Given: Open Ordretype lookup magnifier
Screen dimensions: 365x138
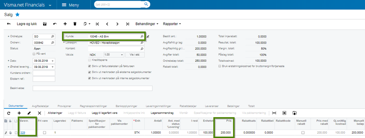Looking at the screenshot, I should 53,37.
